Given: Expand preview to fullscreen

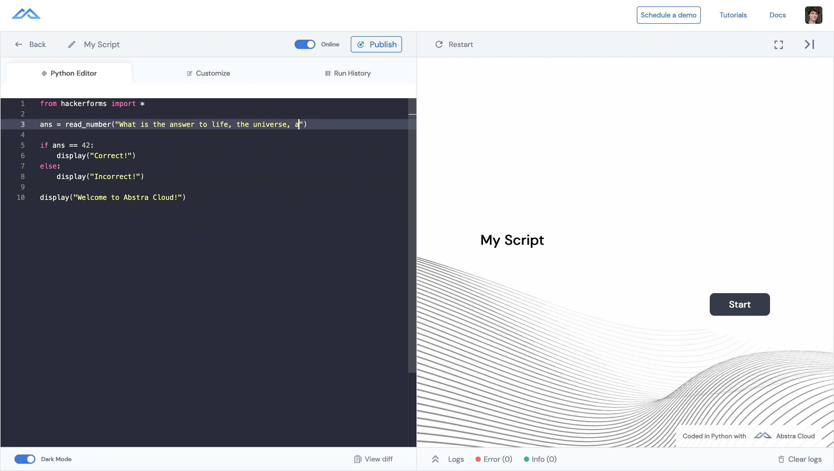Looking at the screenshot, I should (778, 44).
